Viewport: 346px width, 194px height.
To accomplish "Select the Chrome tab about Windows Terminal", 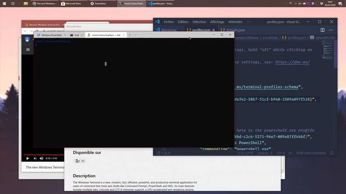I will (x=44, y=25).
